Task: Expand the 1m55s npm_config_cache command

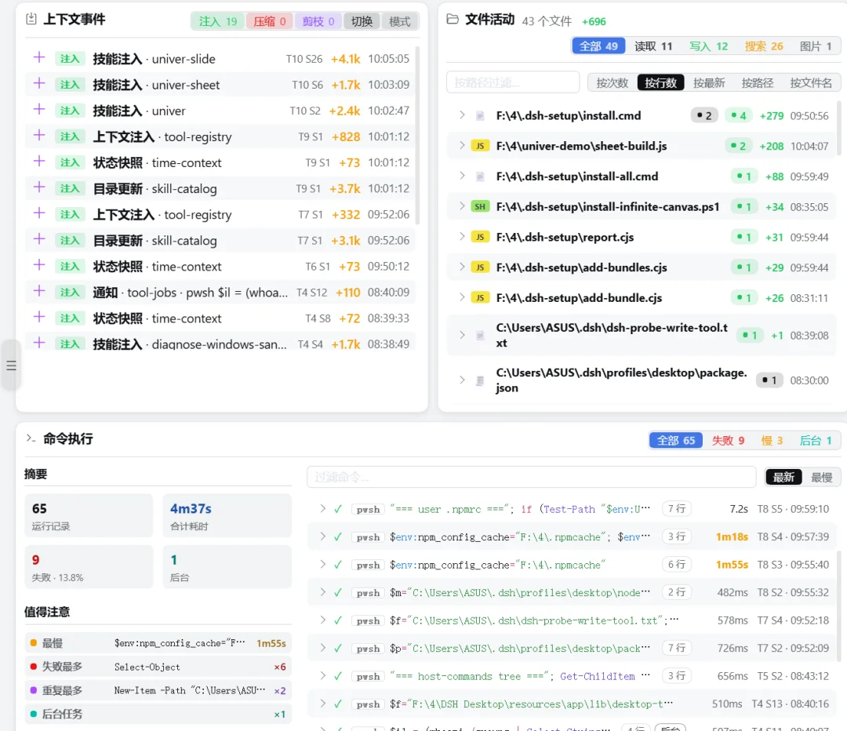Action: pos(322,564)
